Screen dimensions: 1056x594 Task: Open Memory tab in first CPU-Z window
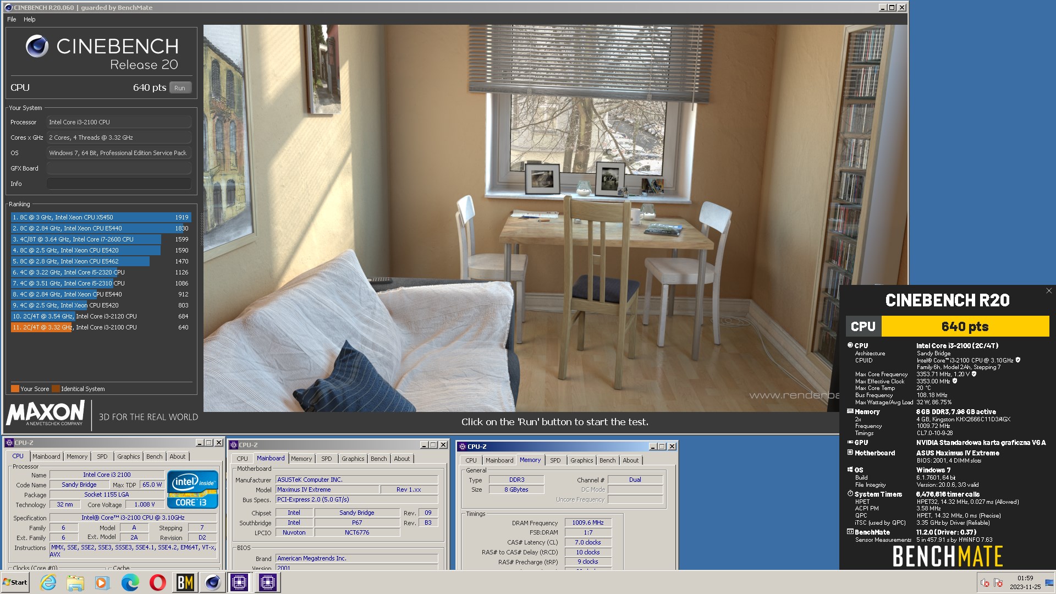pyautogui.click(x=77, y=457)
